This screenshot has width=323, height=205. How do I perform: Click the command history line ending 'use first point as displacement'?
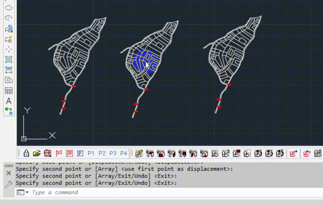pos(124,169)
